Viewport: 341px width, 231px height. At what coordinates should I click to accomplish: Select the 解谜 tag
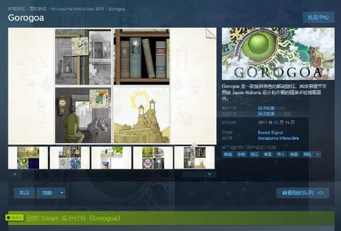click(228, 154)
